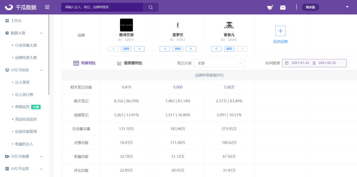Delete the 圣罗兰 brand column

(x=178, y=49)
